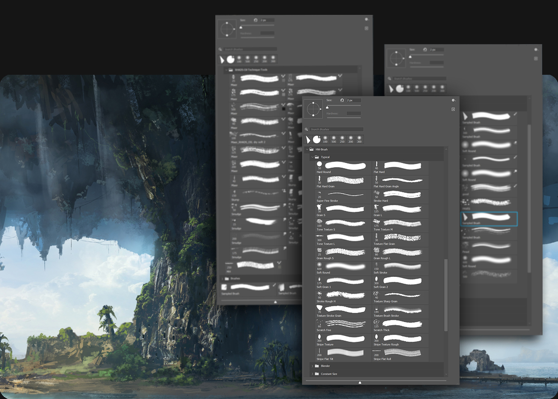Click Search Brushes field in left back panel
The image size is (558, 399).
pos(251,49)
